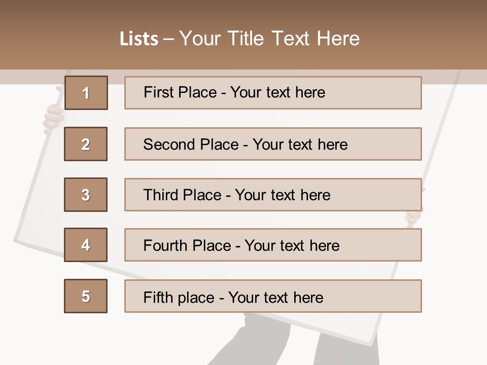Click the number 5 box
This screenshot has height=365, width=487.
[x=86, y=296]
